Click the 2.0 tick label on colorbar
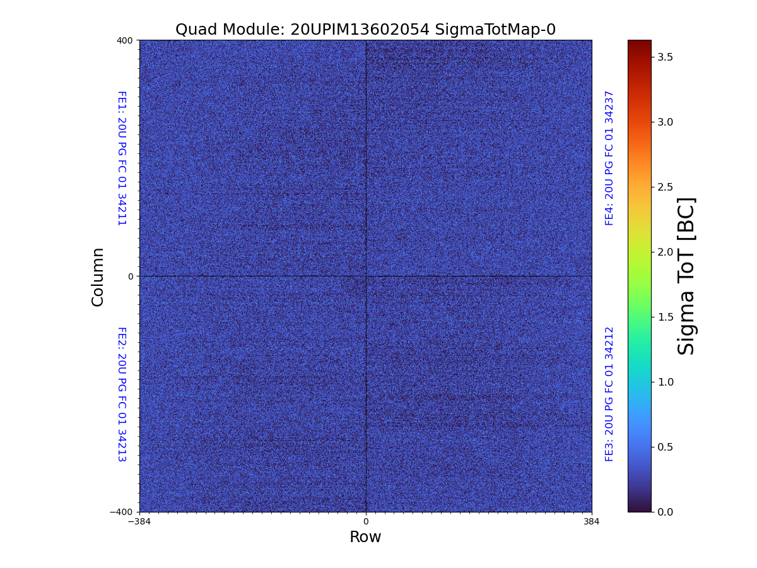This screenshot has height=568, width=757. pyautogui.click(x=666, y=252)
